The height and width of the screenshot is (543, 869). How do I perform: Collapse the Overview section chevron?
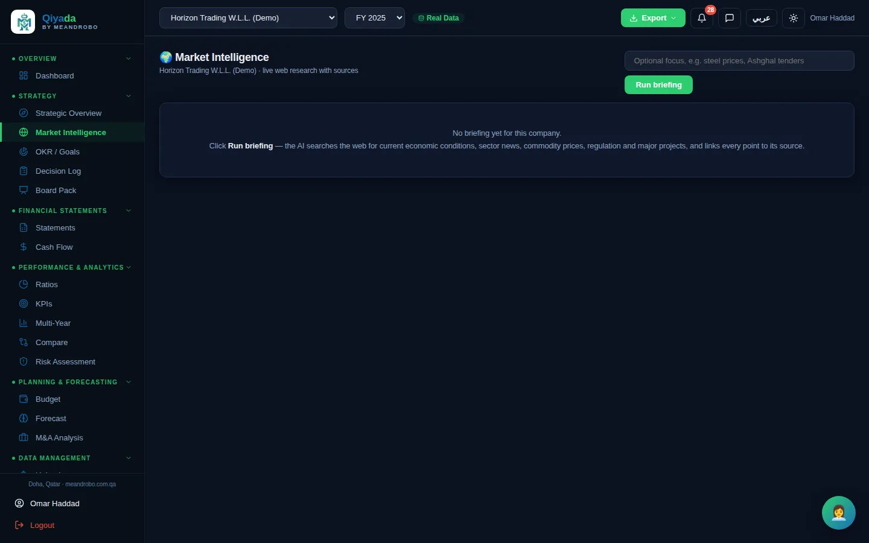(129, 59)
